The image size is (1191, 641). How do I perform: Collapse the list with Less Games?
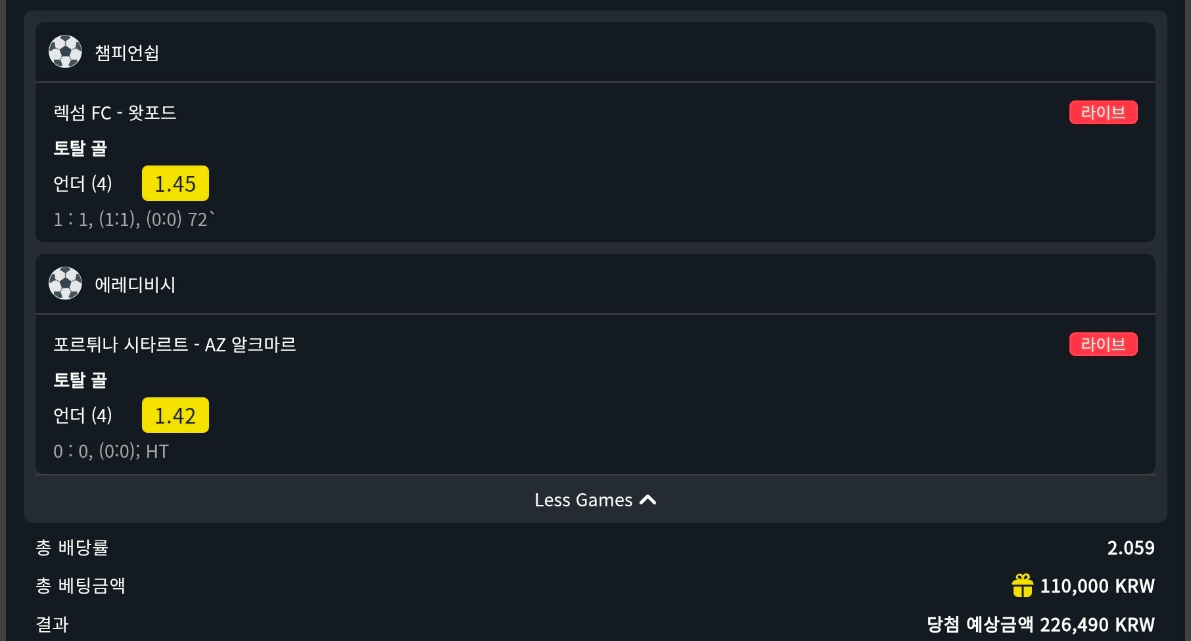[x=595, y=500]
